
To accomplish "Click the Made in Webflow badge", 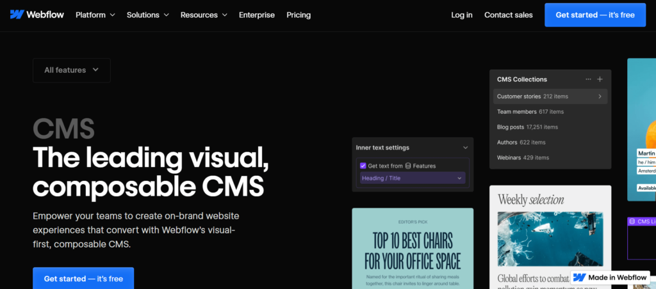I will [610, 277].
